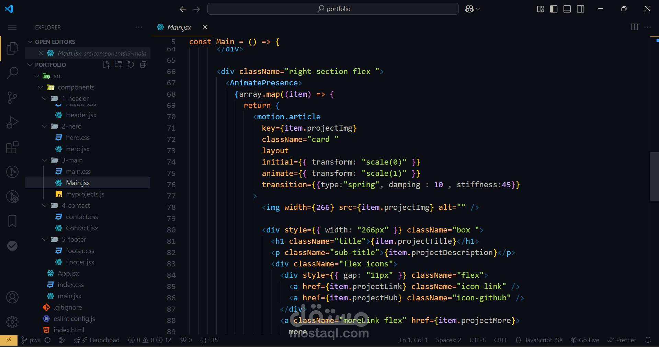Screen dimensions: 659x347
Task: Close Main.jsx in Open Editors list
Action: [41, 53]
